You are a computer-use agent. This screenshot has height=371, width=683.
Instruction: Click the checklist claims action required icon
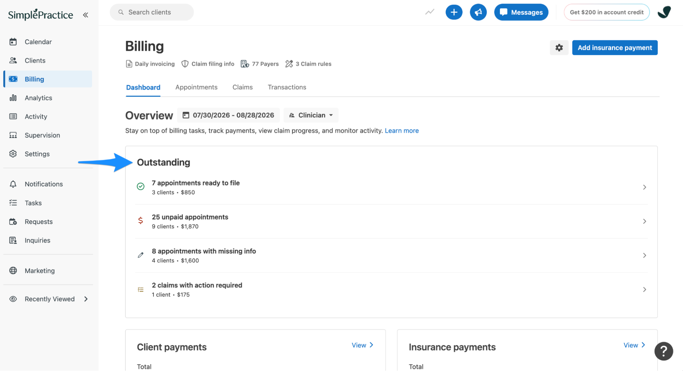click(140, 290)
